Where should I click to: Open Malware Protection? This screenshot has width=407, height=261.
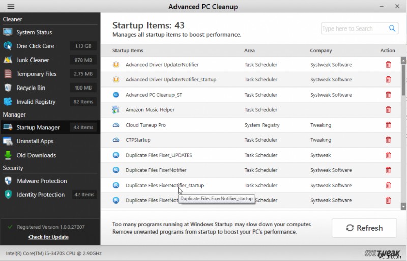point(42,181)
